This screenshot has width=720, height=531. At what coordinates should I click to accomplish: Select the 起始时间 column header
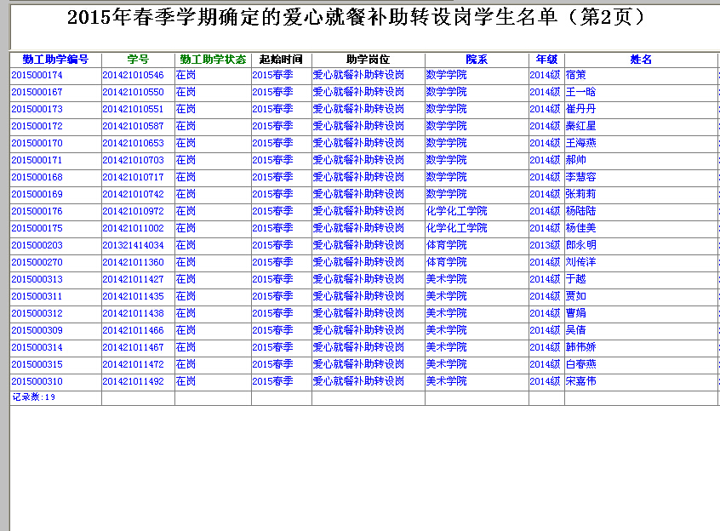click(281, 60)
